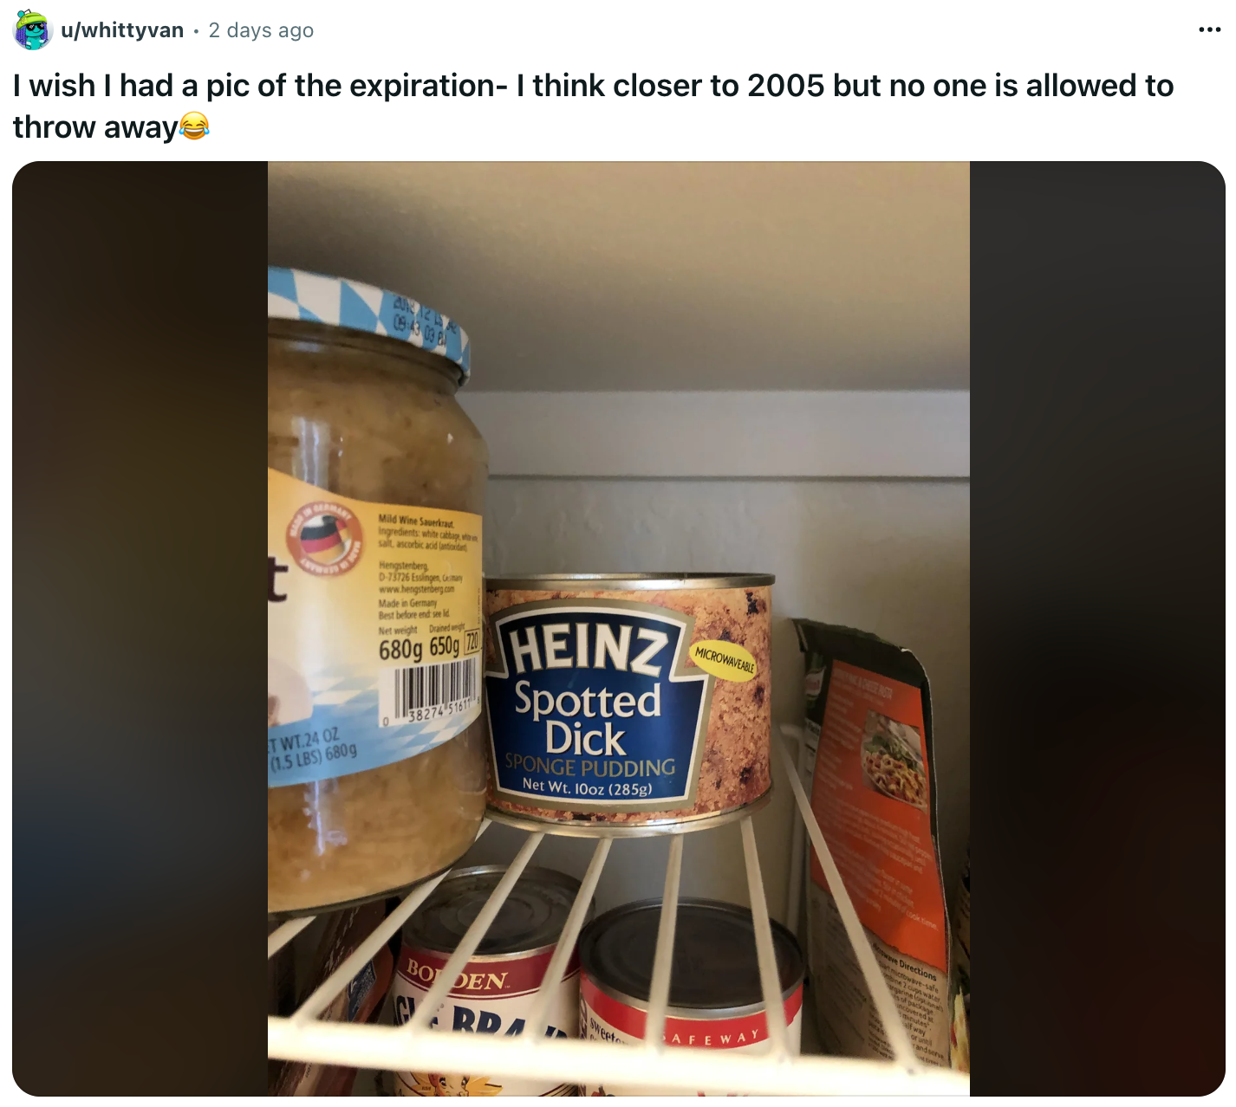Open the three-dot more options menu
The height and width of the screenshot is (1107, 1236).
pyautogui.click(x=1209, y=29)
